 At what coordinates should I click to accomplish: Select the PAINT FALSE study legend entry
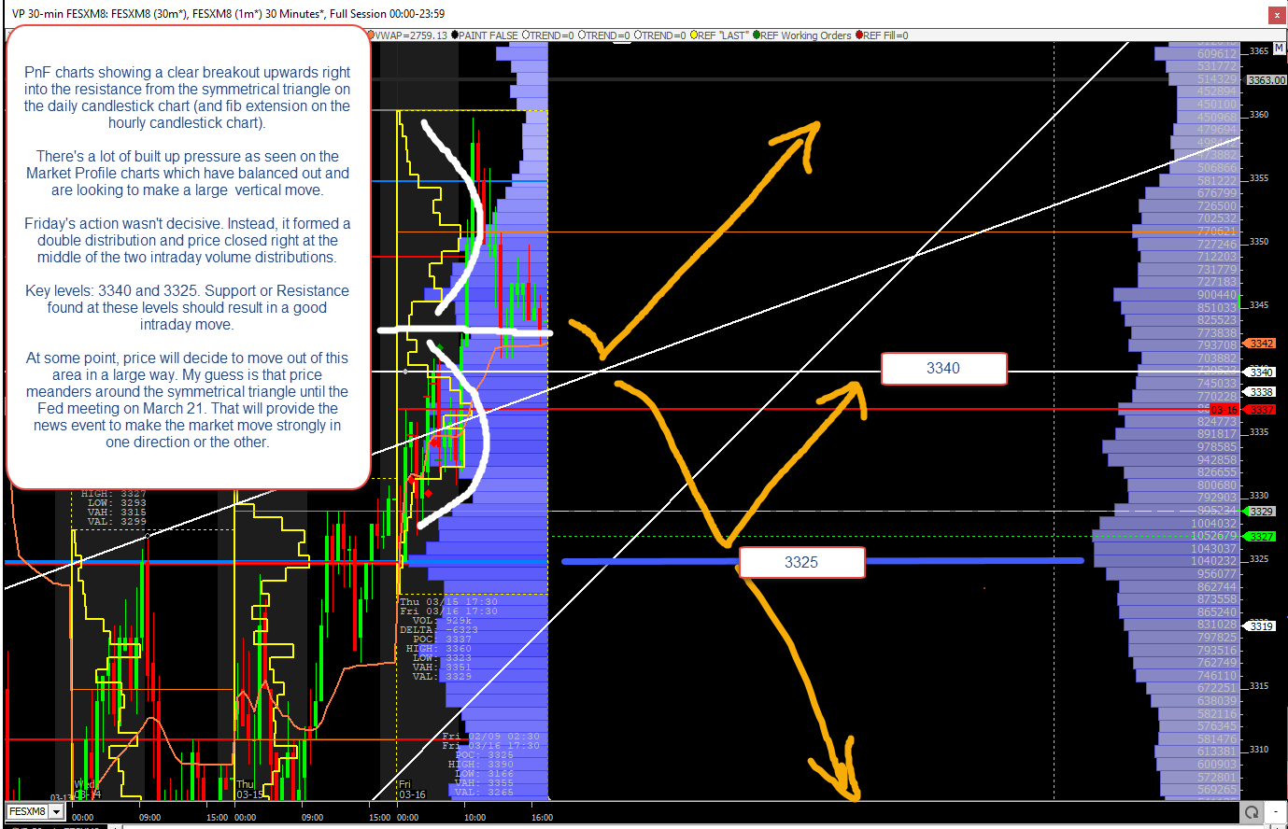pos(486,35)
